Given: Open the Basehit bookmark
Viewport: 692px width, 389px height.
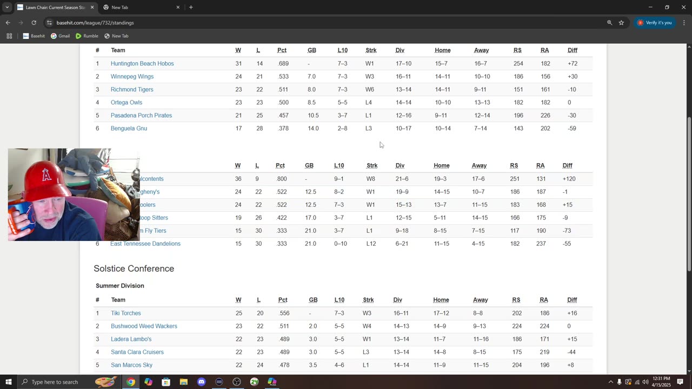Looking at the screenshot, I should coord(34,36).
